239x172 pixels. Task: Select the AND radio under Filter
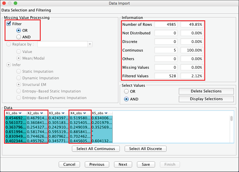tap(19, 37)
